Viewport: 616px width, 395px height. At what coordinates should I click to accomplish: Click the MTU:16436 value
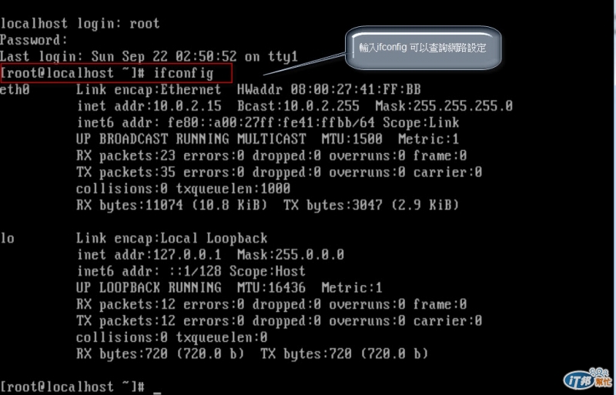(x=271, y=288)
